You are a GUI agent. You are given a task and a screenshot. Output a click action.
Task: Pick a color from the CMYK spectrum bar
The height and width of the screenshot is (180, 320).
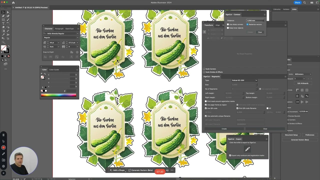pos(58,95)
